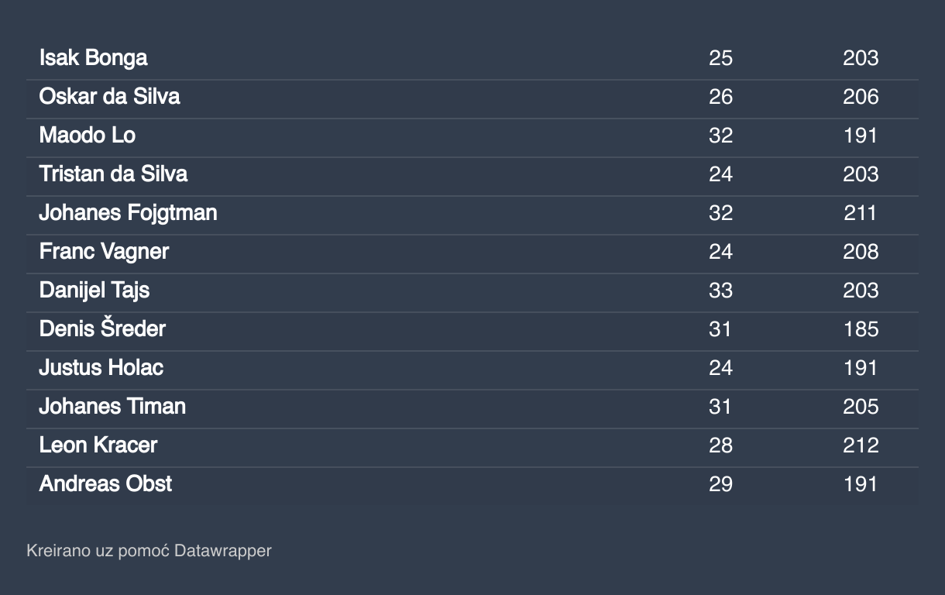Select Danijel Tajs row name
Viewport: 945px width, 595px height.
[x=94, y=291]
